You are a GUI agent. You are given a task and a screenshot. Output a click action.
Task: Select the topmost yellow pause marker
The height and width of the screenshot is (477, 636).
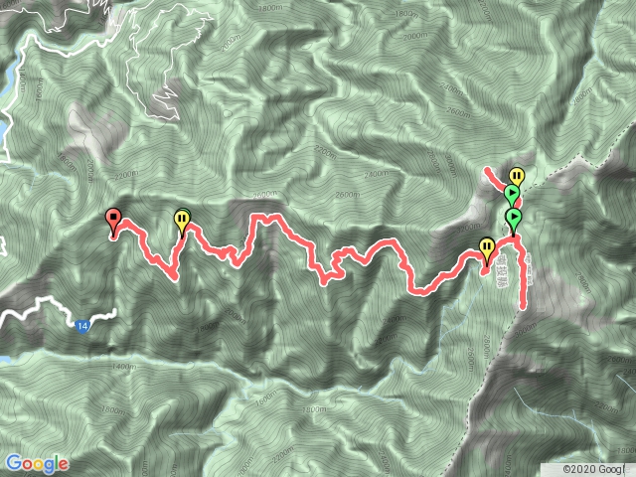(x=517, y=178)
